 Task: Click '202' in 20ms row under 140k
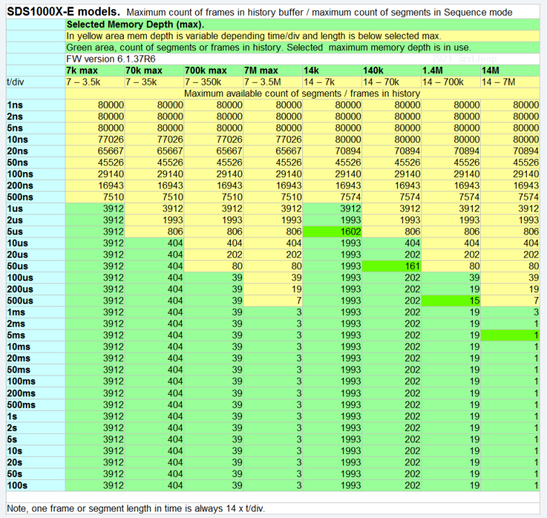pos(392,358)
